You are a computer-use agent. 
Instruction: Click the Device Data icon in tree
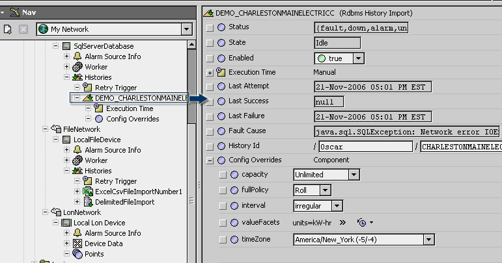click(x=78, y=244)
